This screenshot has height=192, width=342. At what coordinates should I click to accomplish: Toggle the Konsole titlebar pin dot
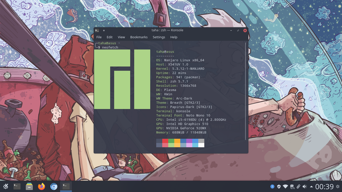pos(104,30)
